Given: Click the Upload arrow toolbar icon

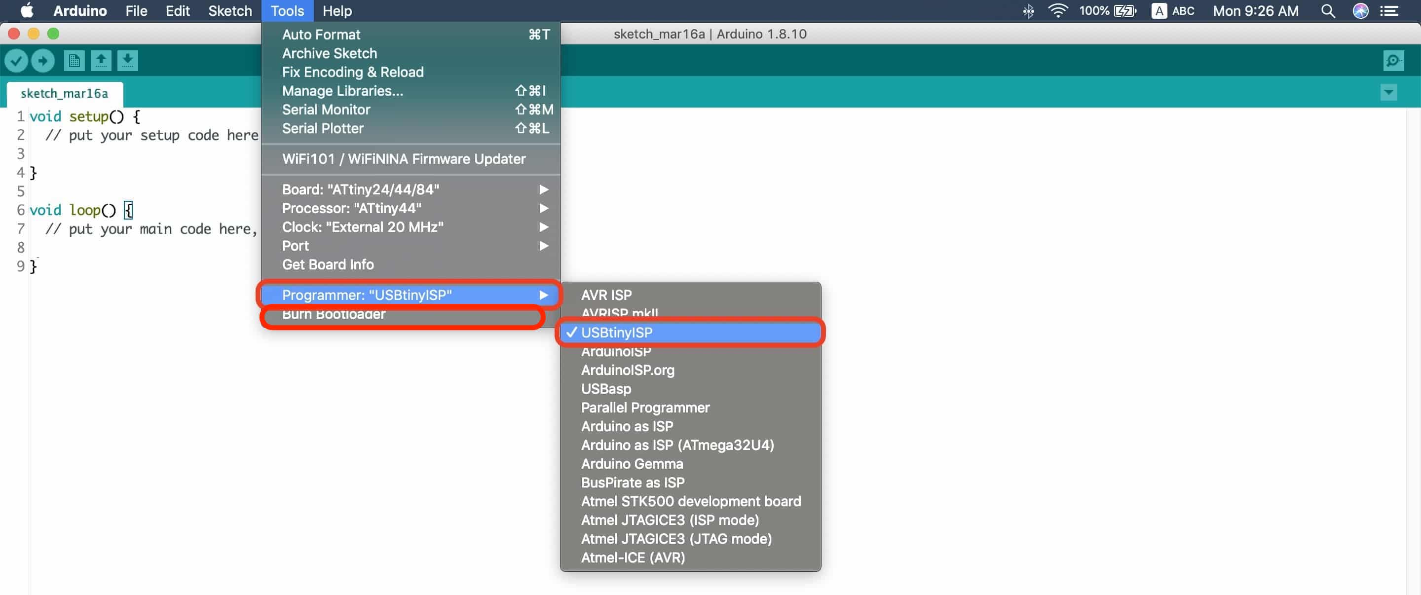Looking at the screenshot, I should pyautogui.click(x=43, y=61).
